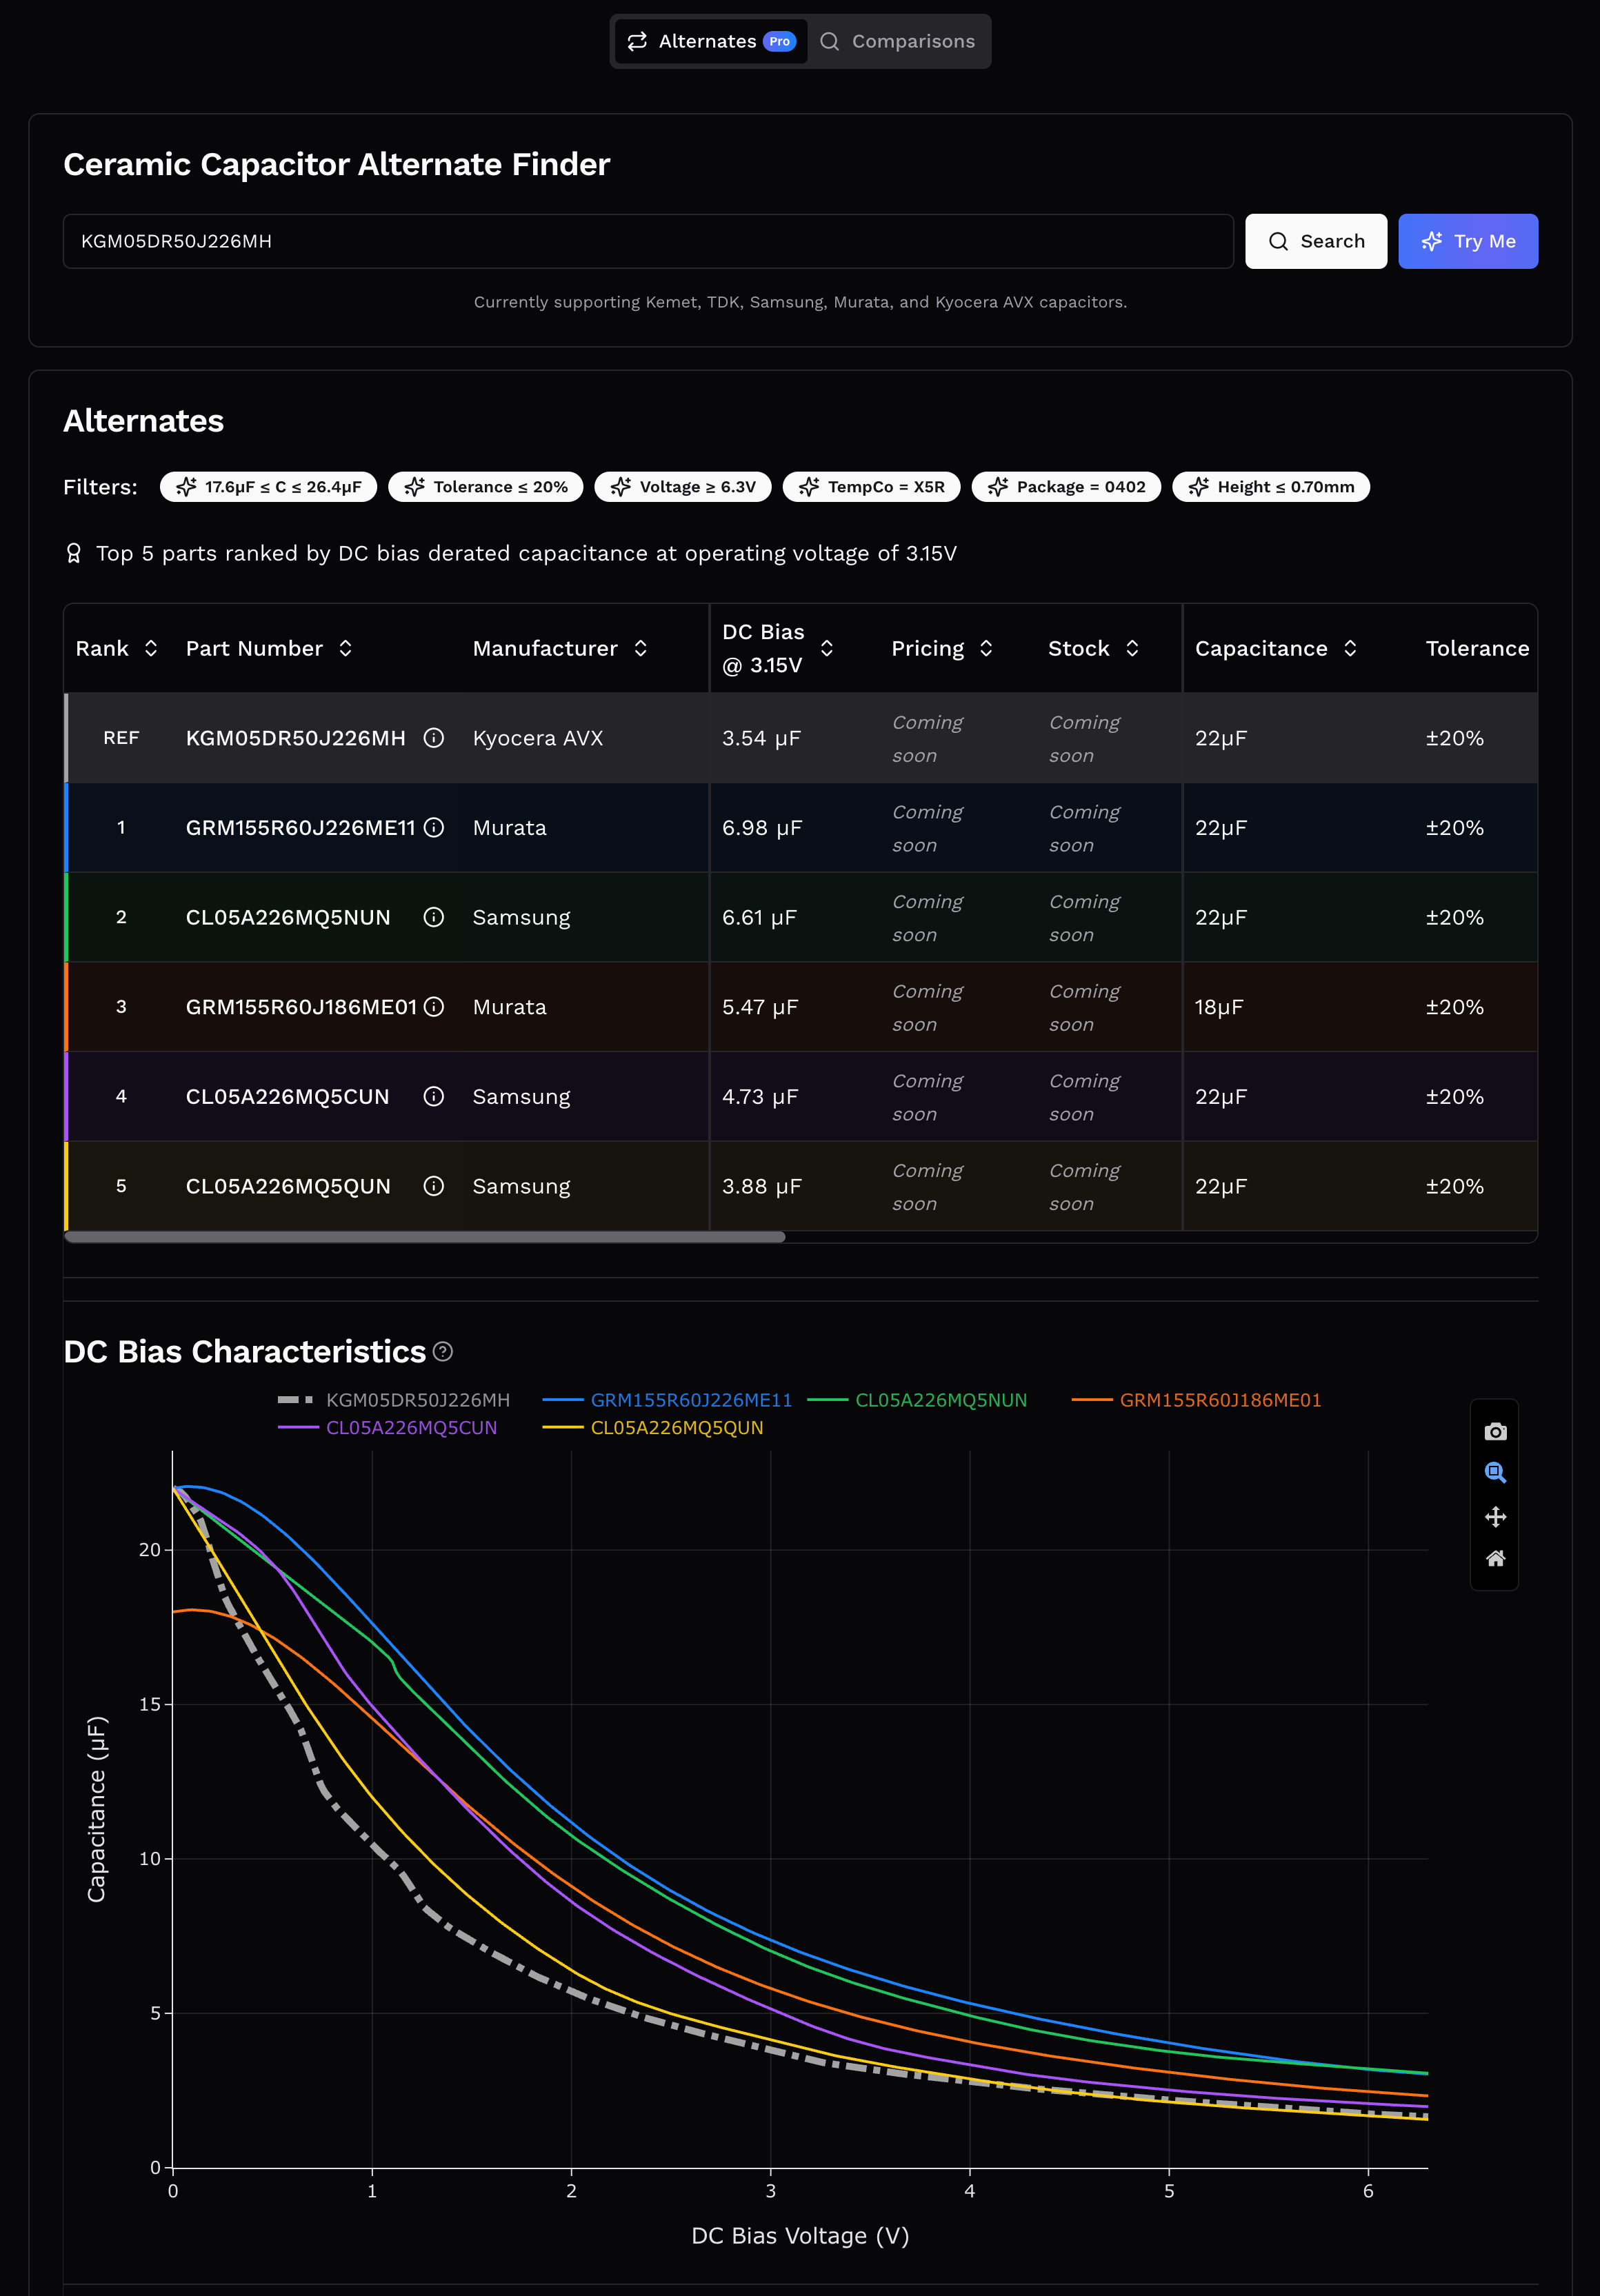Sort by DC Bias @ 3.15V column
1600x2296 pixels.
(826, 648)
